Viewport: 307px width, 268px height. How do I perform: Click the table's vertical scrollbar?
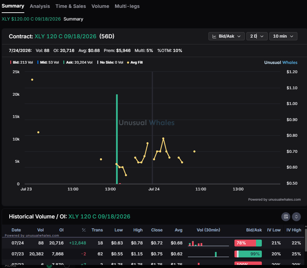coord(306,240)
